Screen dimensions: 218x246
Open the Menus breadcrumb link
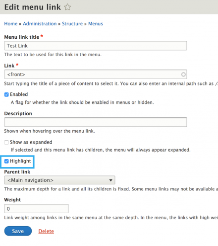(x=96, y=24)
